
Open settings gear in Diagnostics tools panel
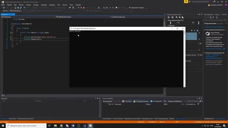169,17
